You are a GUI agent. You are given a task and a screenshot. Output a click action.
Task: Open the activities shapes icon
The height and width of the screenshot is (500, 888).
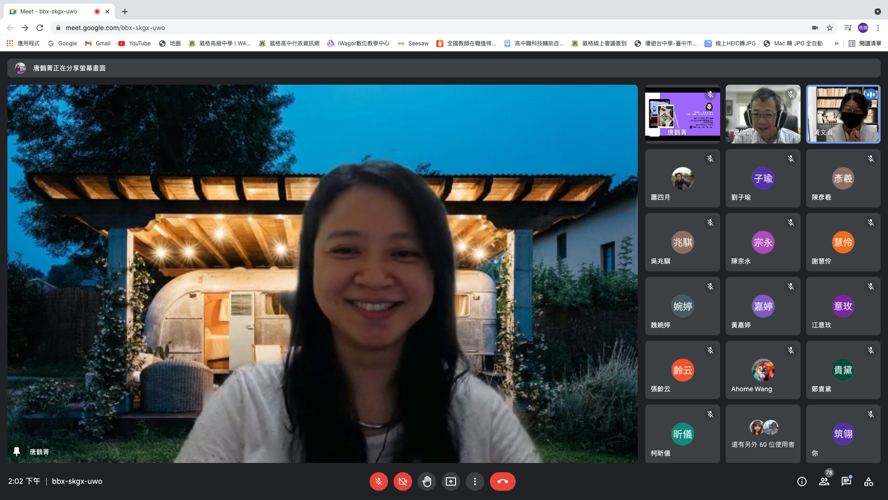pos(869,481)
